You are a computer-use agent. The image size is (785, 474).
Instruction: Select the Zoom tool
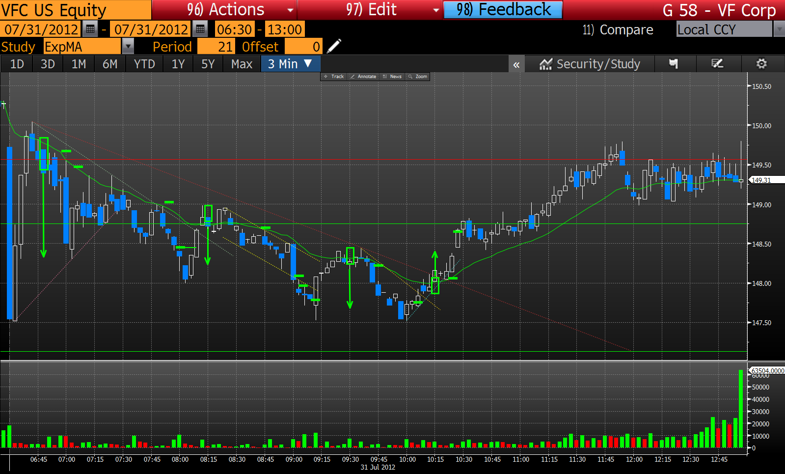418,77
